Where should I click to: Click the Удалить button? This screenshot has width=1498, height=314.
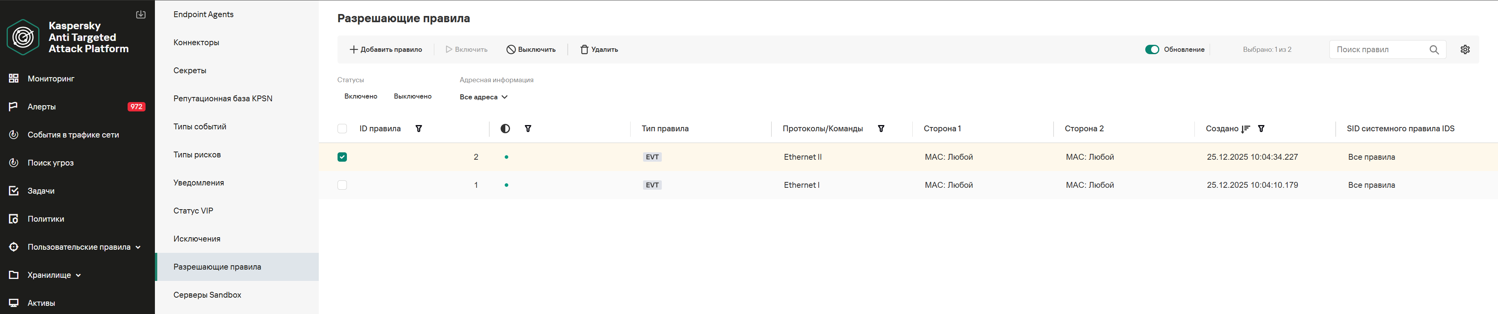coord(599,49)
